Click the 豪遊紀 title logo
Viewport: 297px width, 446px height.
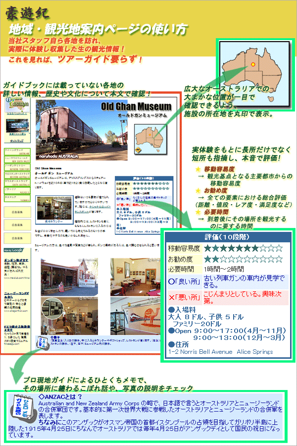coord(27,13)
